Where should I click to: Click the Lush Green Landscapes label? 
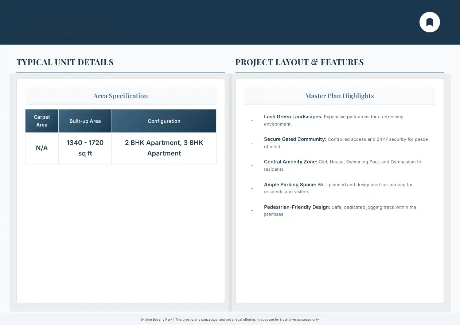(293, 117)
